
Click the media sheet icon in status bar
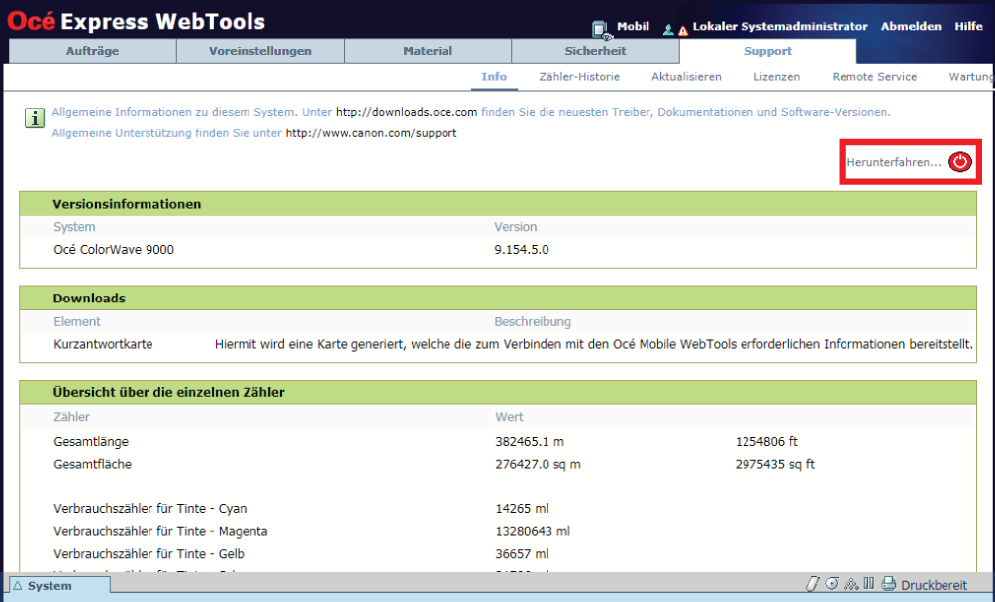coord(812,584)
